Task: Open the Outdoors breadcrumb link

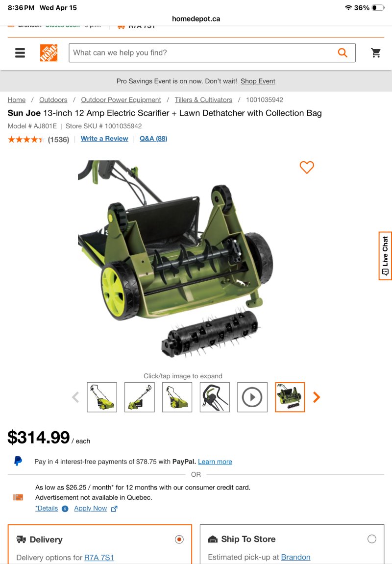Action: coord(53,99)
